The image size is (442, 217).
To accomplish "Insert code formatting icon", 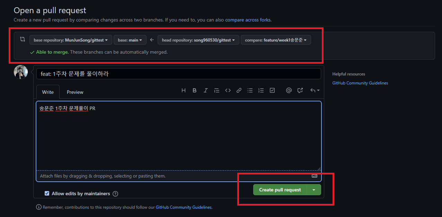I will point(228,90).
